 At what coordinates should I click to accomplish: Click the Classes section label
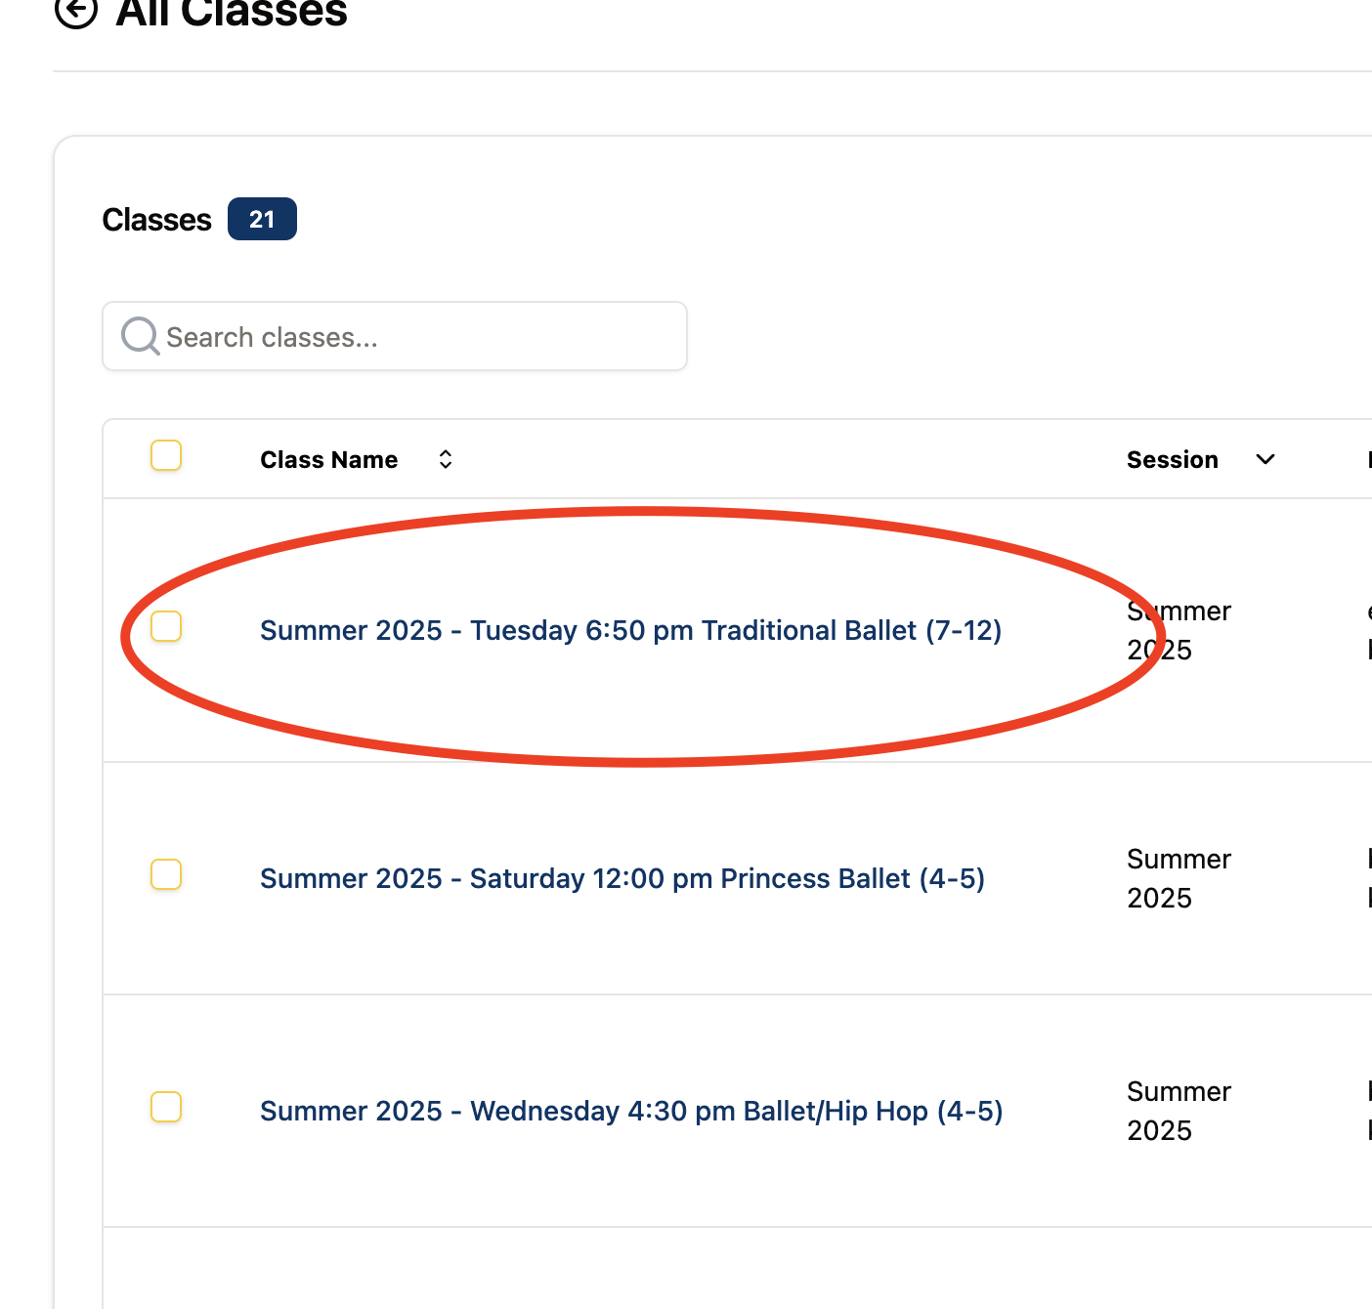[156, 220]
